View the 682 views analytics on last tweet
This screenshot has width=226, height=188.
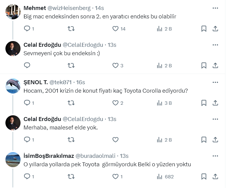(x=165, y=177)
